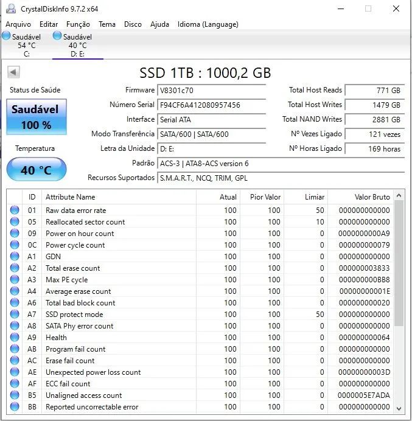Screen dimensions: 412x421
Task: Click the Saudável 100 % health status button
Action: click(x=37, y=117)
